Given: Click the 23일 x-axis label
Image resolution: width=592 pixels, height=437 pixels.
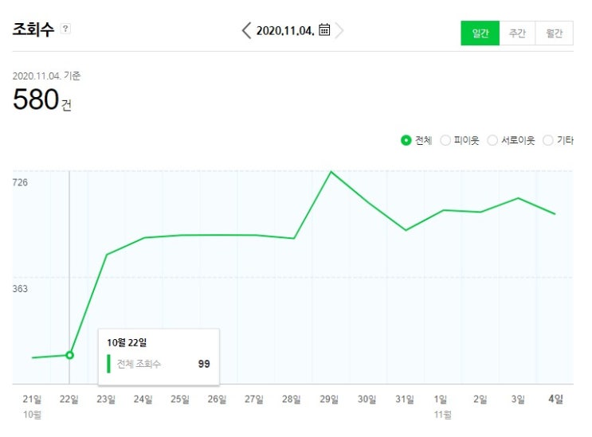Looking at the screenshot, I should pyautogui.click(x=106, y=399).
